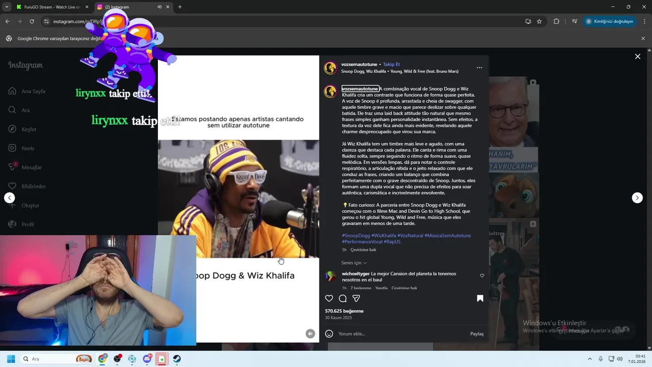
Task: Click 'Çevirisine bak' under the caption
Action: pos(363,250)
